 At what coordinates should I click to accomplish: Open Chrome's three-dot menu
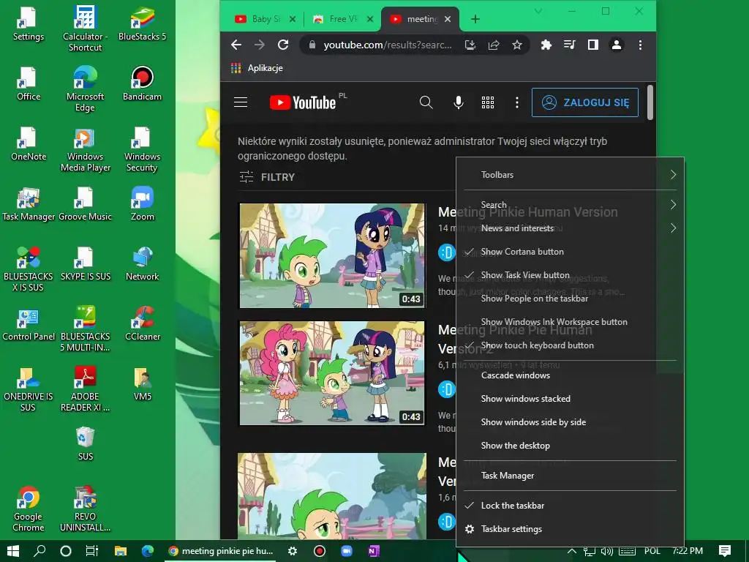click(x=640, y=45)
